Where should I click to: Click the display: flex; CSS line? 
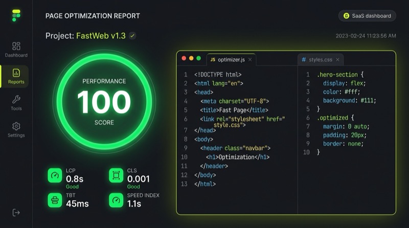tap(344, 83)
